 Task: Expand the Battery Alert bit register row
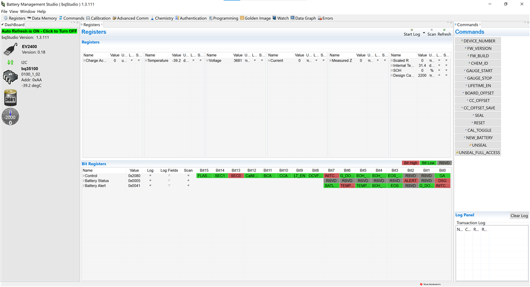(x=84, y=185)
